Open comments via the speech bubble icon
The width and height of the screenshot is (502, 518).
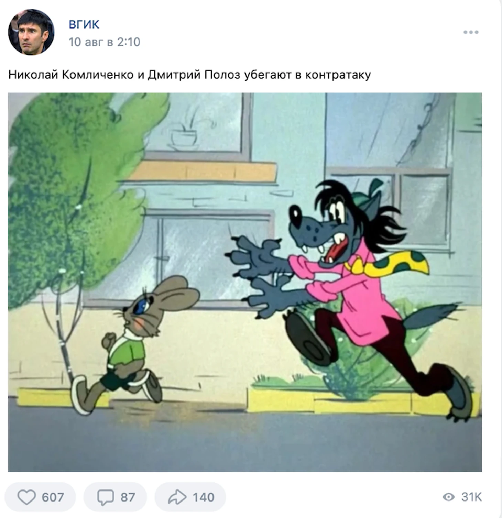point(105,497)
